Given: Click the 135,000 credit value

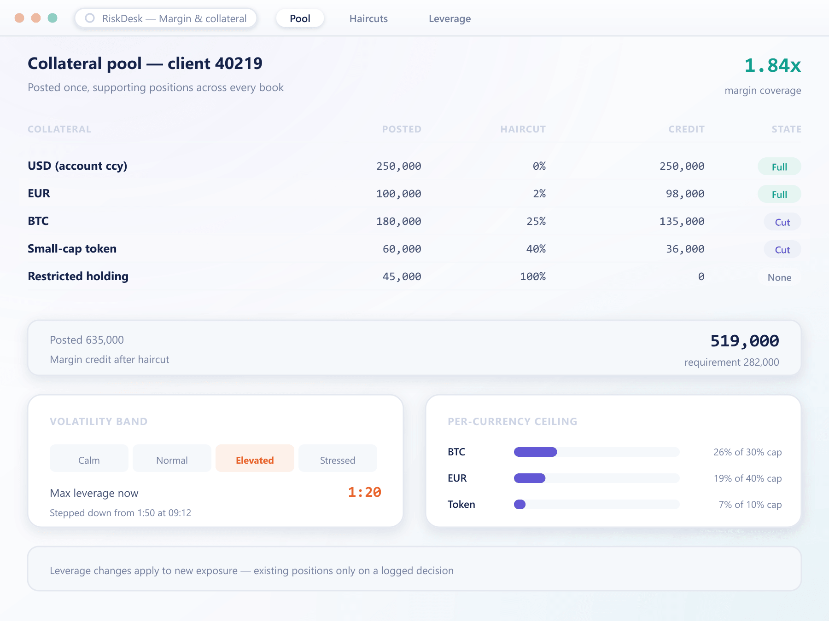Looking at the screenshot, I should pos(682,221).
